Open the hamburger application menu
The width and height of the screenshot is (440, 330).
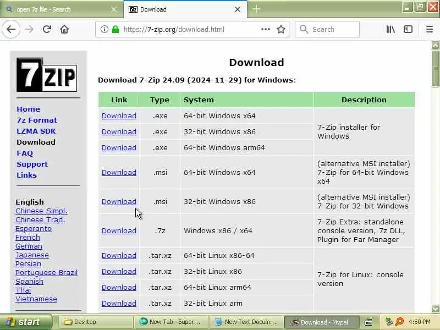click(x=430, y=29)
